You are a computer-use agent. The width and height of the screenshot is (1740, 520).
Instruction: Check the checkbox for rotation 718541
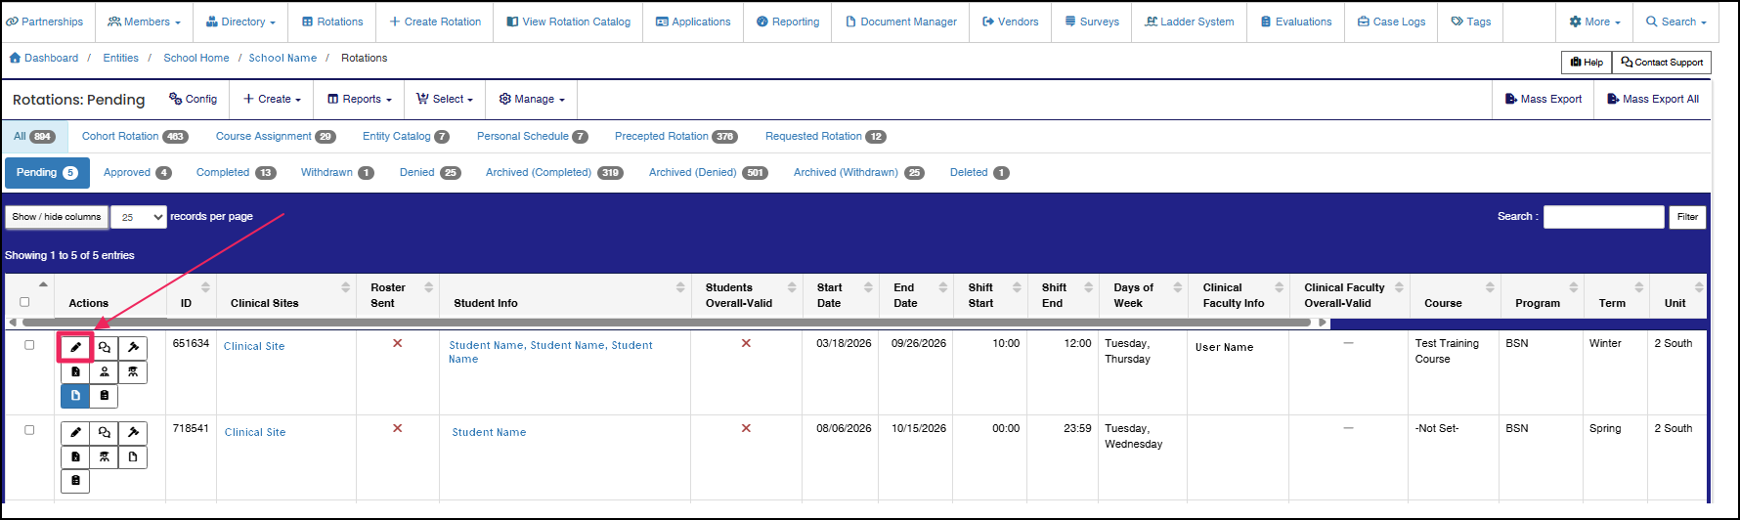pos(29,430)
